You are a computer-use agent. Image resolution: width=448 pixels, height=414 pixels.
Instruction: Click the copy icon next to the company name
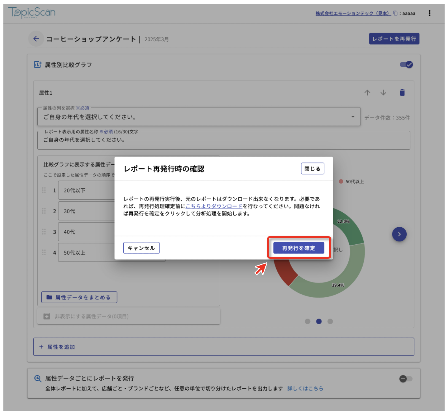(x=395, y=13)
